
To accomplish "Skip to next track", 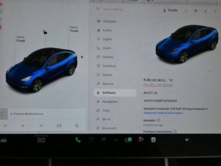I will click(41, 126).
